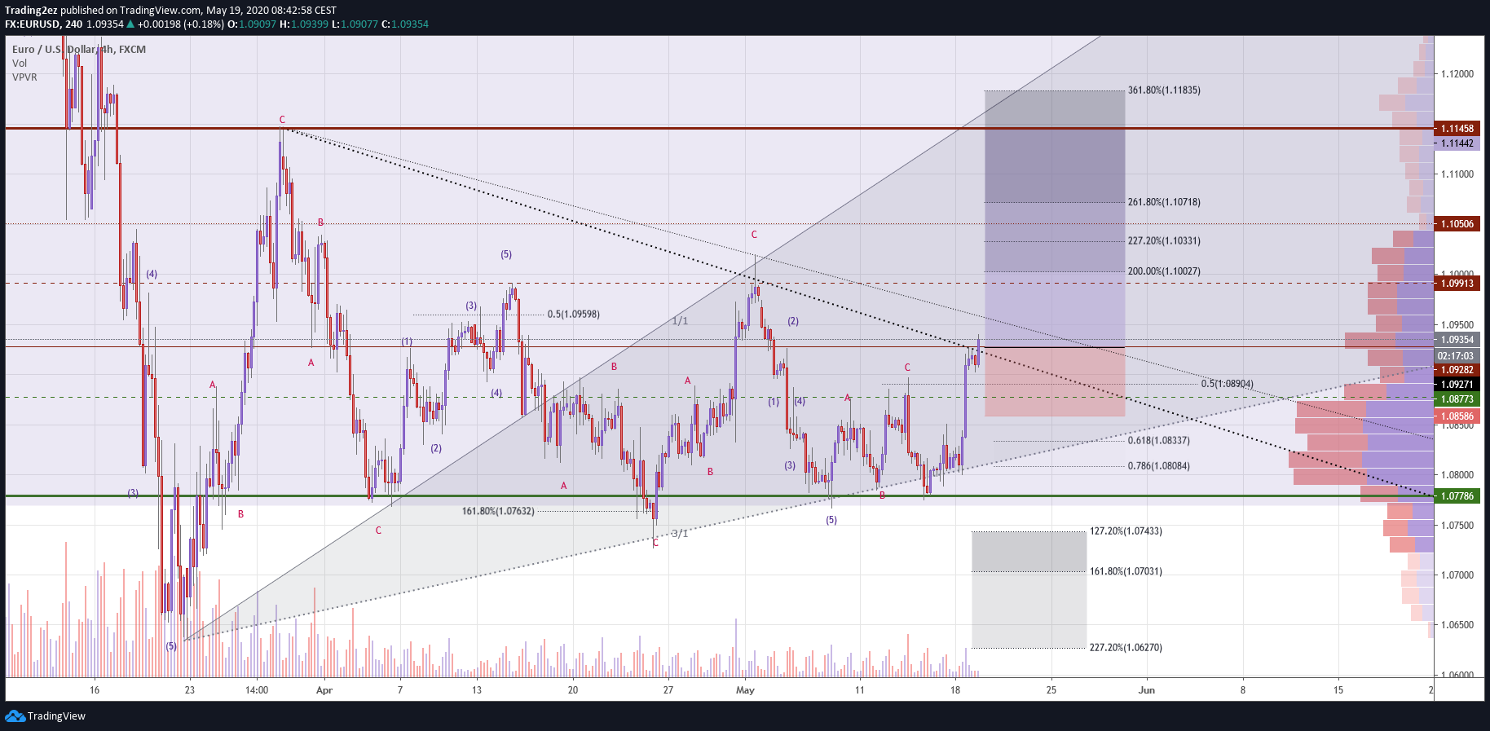The width and height of the screenshot is (1490, 731).
Task: Click the current price tag 1.09354
Action: (x=1457, y=340)
